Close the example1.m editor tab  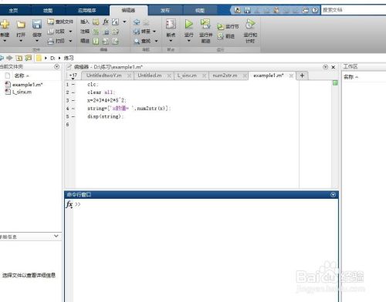point(291,75)
